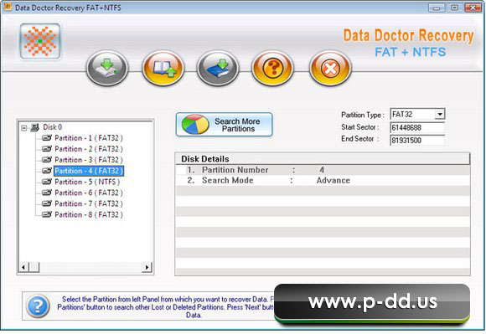Click the Data Doctor logo icon

[x=40, y=41]
